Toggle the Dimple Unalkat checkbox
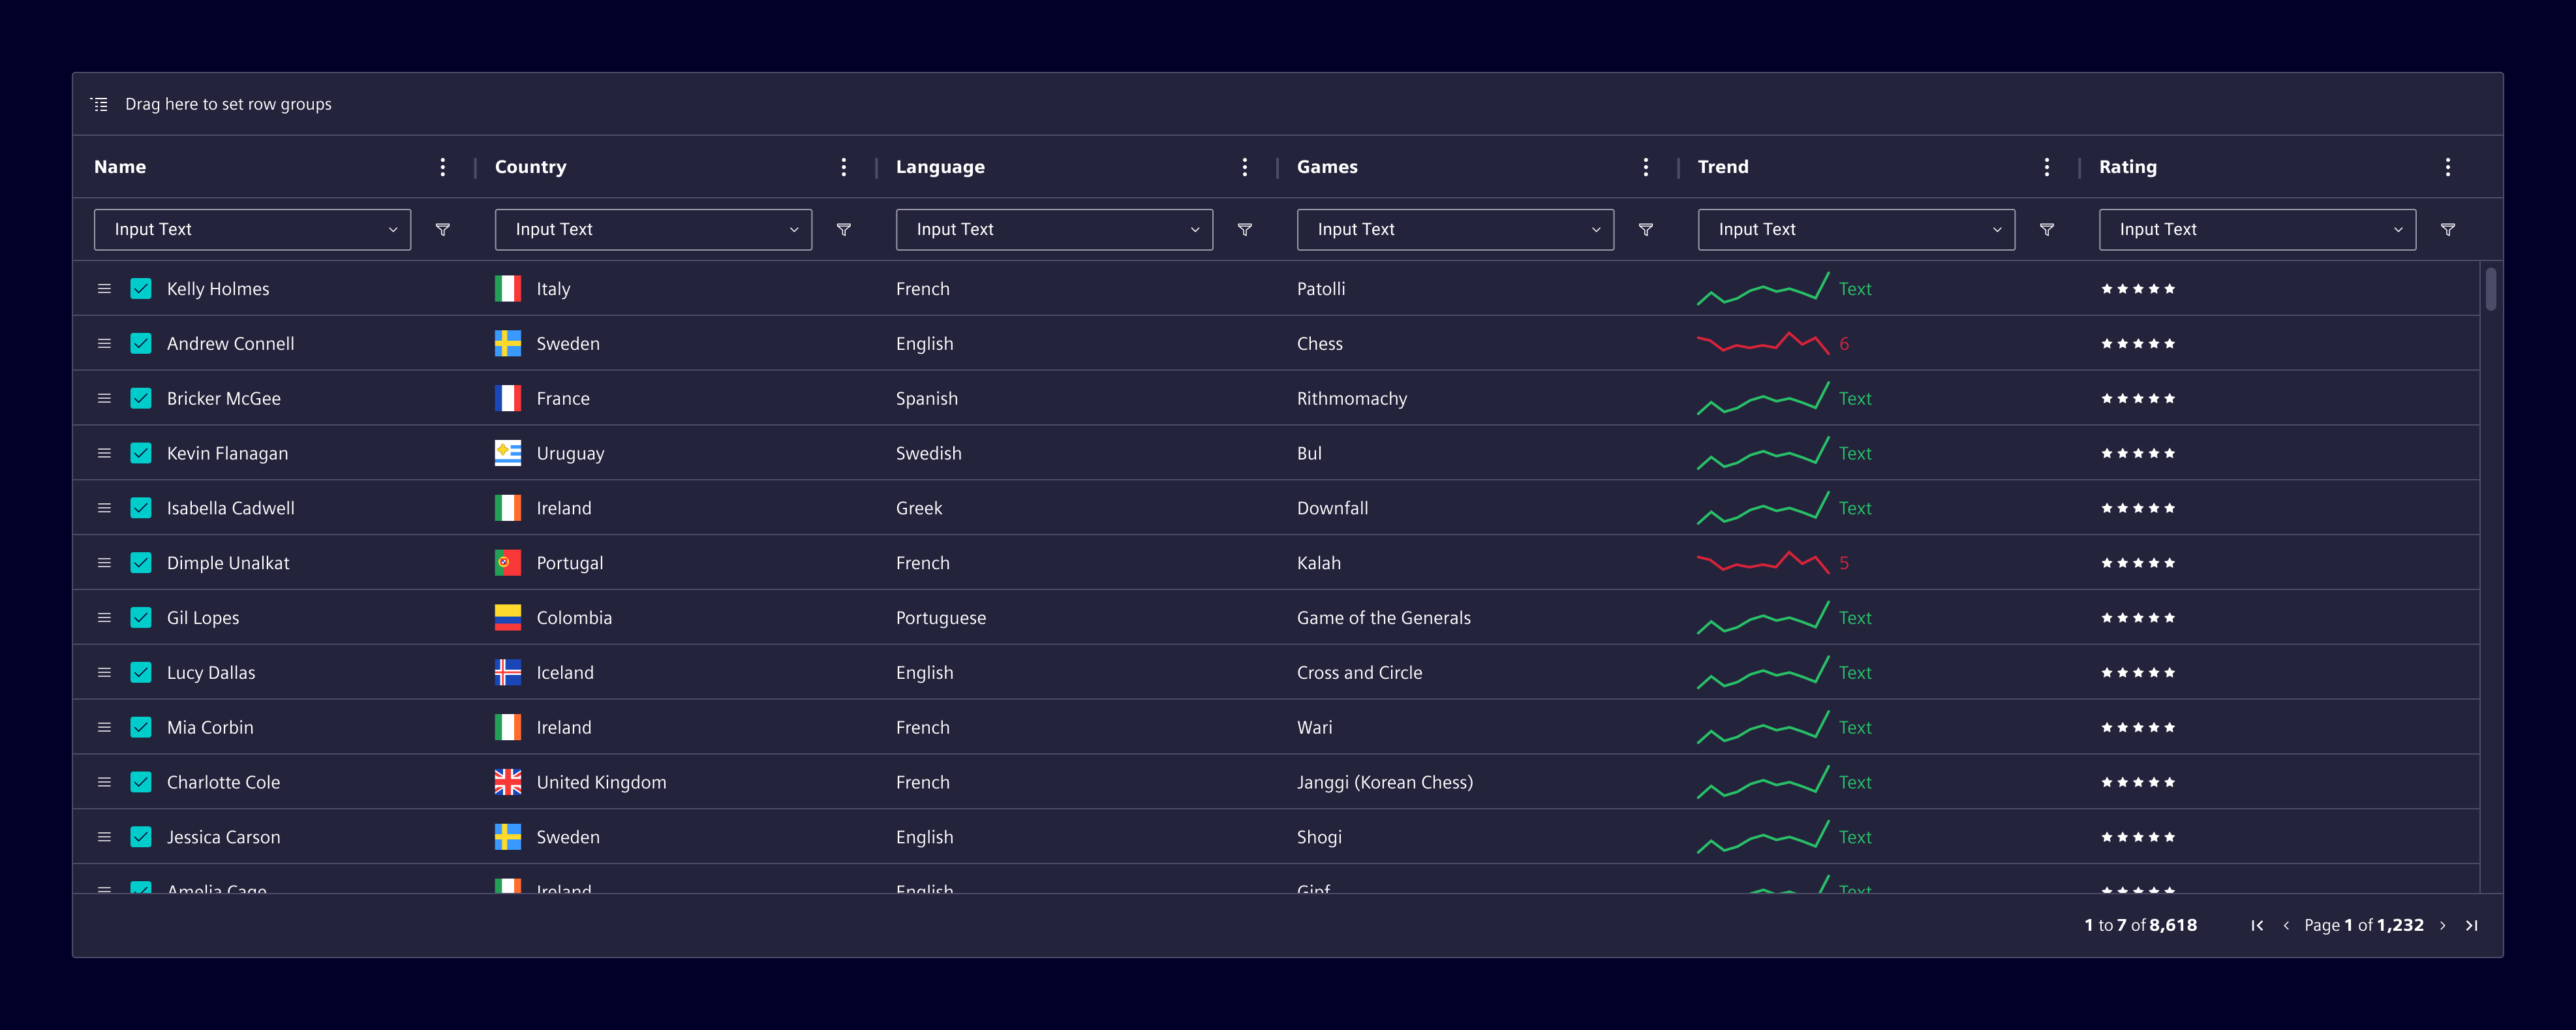The height and width of the screenshot is (1030, 2576). tap(141, 563)
